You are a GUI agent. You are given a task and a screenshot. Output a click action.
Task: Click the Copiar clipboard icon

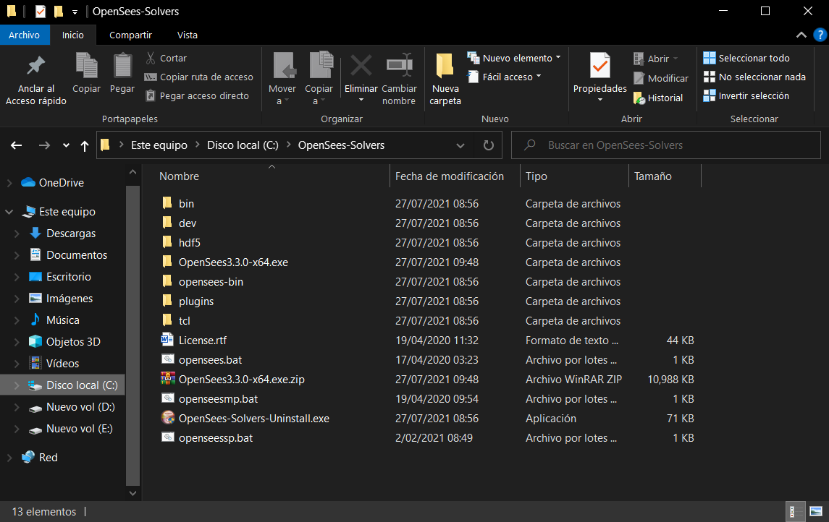87,65
